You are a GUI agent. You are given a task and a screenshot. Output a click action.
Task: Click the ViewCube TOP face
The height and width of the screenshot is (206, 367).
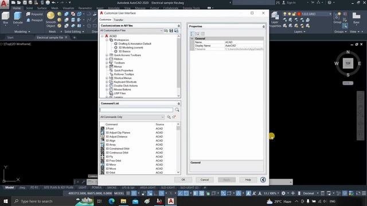click(348, 64)
